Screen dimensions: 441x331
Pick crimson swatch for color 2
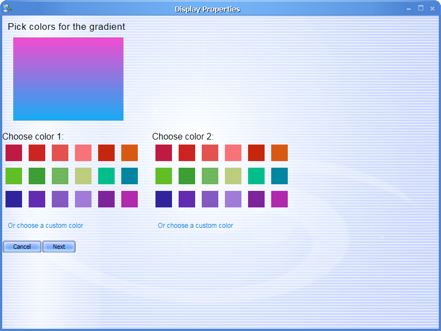[164, 153]
